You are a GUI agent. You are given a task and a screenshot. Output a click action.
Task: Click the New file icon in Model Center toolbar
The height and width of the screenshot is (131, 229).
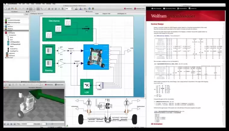pos(6,9)
